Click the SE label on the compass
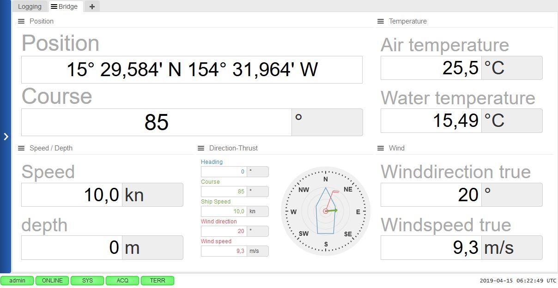Image resolution: width=558 pixels, height=288 pixels. 348,234
